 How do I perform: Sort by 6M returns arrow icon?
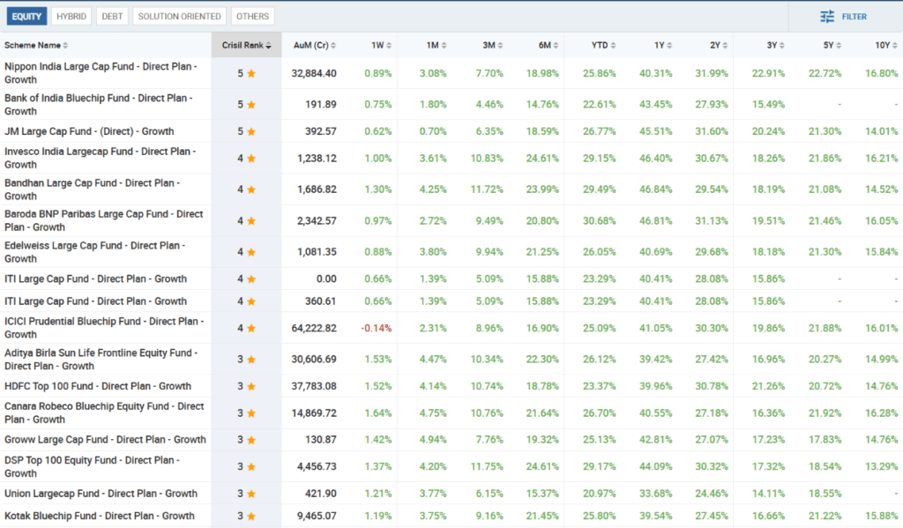pyautogui.click(x=556, y=46)
